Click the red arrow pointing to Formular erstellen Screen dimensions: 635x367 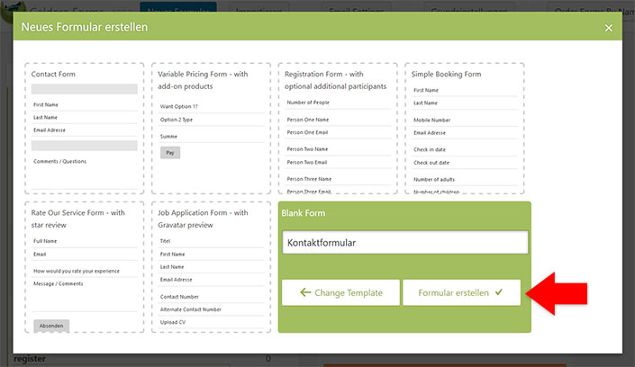(557, 293)
